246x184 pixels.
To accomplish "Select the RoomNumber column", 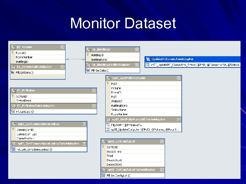I will (x=24, y=57).
